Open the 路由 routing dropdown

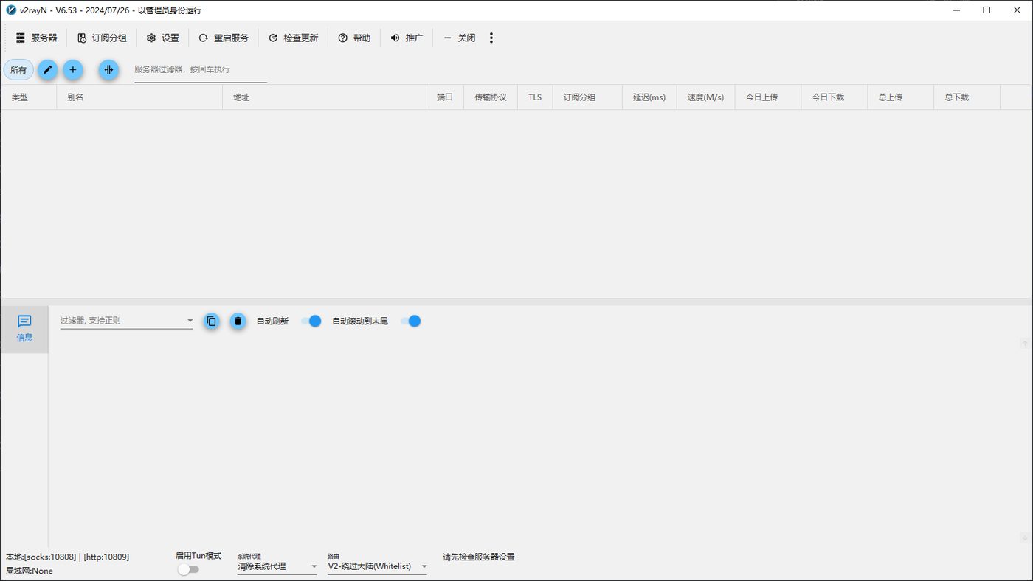click(378, 566)
